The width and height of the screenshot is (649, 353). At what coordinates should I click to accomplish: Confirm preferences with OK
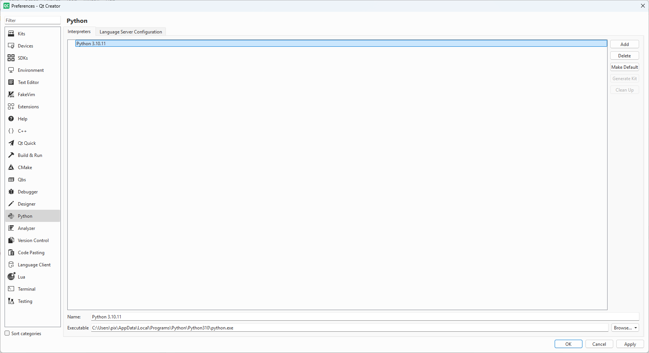[568, 344]
